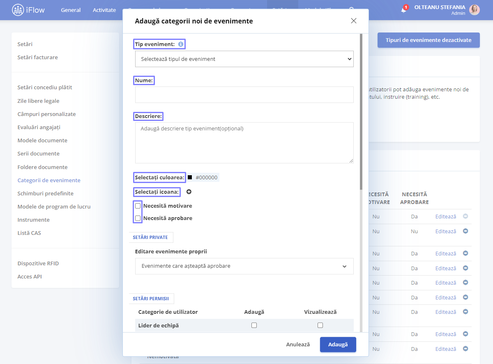Open the General menu
This screenshot has width=493, height=364.
tap(71, 10)
